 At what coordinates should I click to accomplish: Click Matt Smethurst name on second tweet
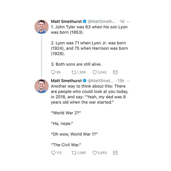pos(66,81)
